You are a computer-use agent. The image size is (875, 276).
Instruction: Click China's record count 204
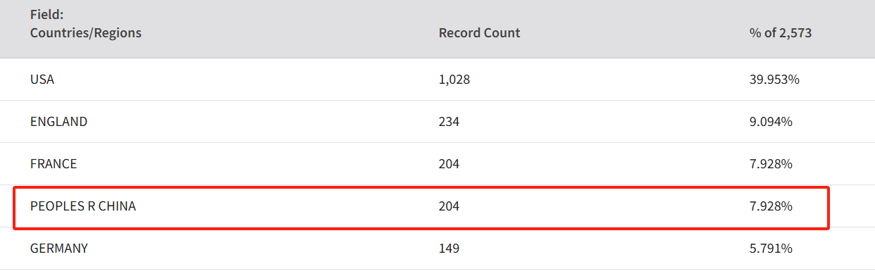click(x=449, y=206)
